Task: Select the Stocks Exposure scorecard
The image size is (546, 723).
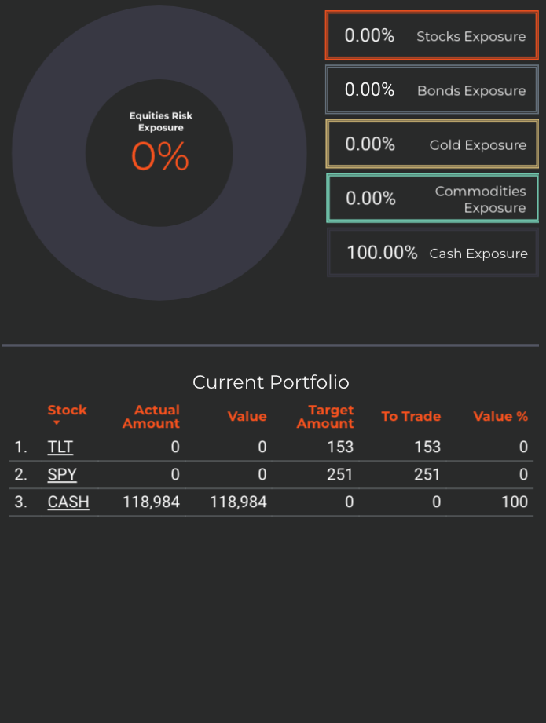Action: click(431, 35)
